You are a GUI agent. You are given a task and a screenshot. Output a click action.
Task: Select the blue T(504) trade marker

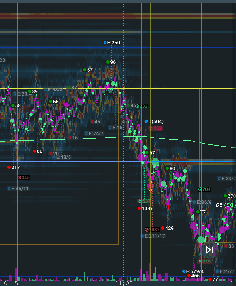146,121
